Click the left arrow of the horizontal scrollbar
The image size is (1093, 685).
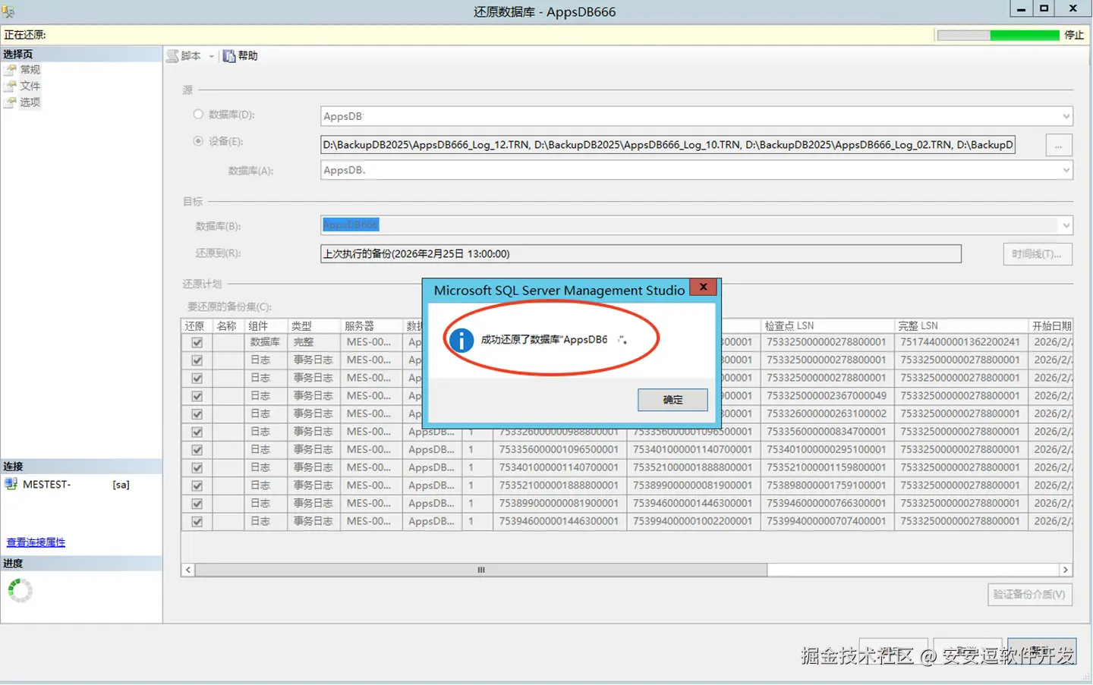coord(188,570)
